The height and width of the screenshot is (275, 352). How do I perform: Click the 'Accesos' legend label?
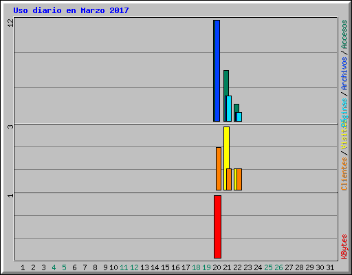coord(344,34)
